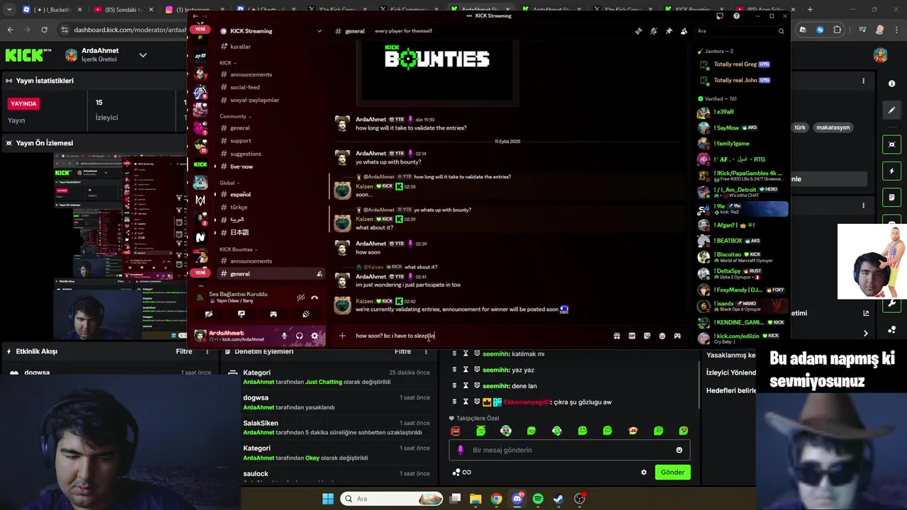
Task: Open the emoji picker in Kick chat input
Action: 679,450
